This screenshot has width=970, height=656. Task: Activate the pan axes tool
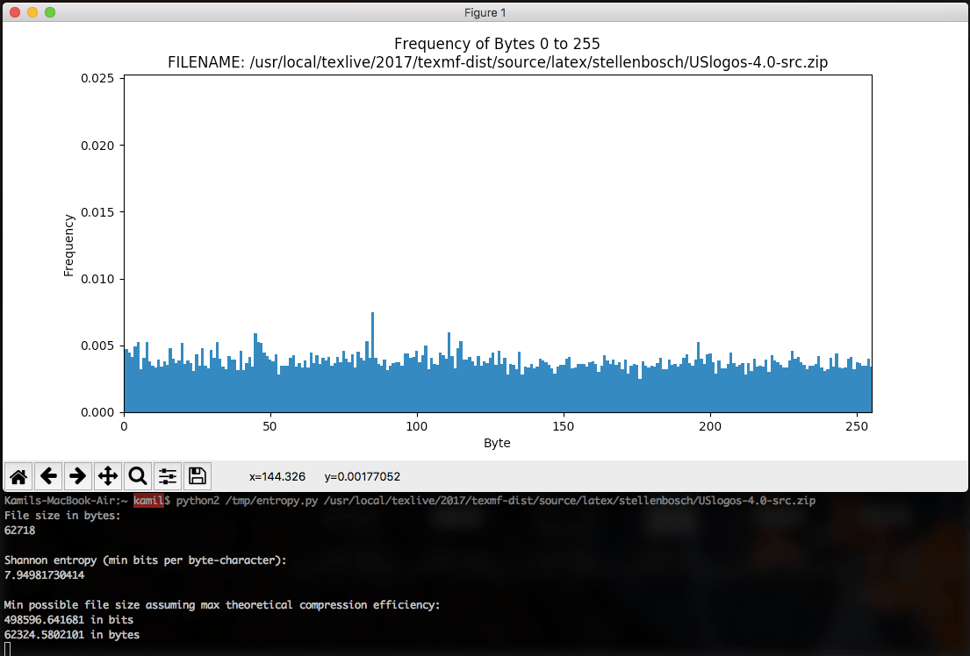(x=108, y=476)
